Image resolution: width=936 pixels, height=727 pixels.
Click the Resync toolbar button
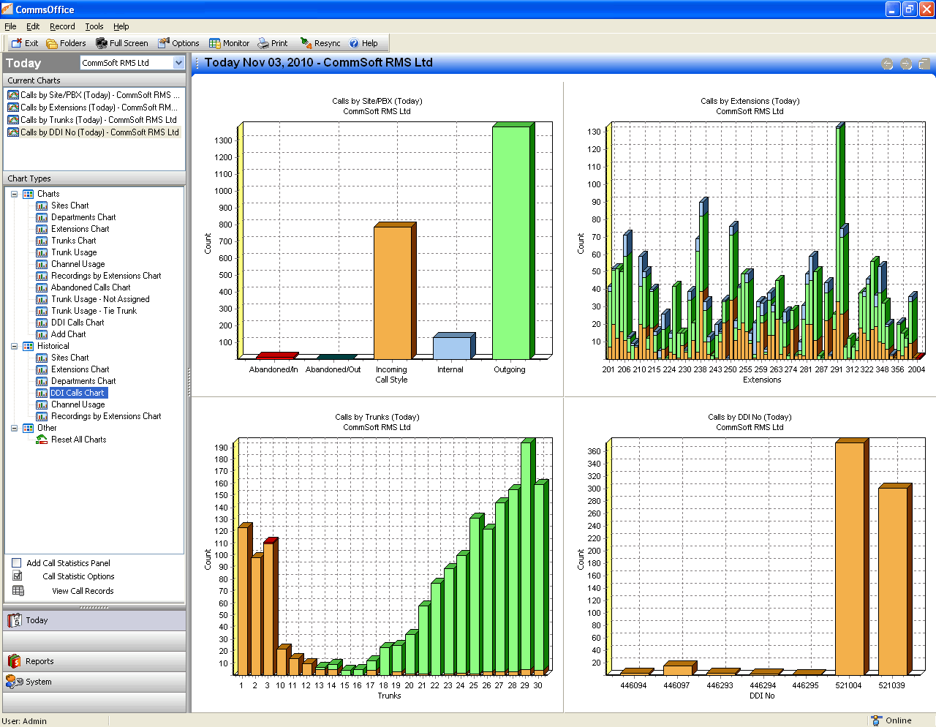click(320, 43)
